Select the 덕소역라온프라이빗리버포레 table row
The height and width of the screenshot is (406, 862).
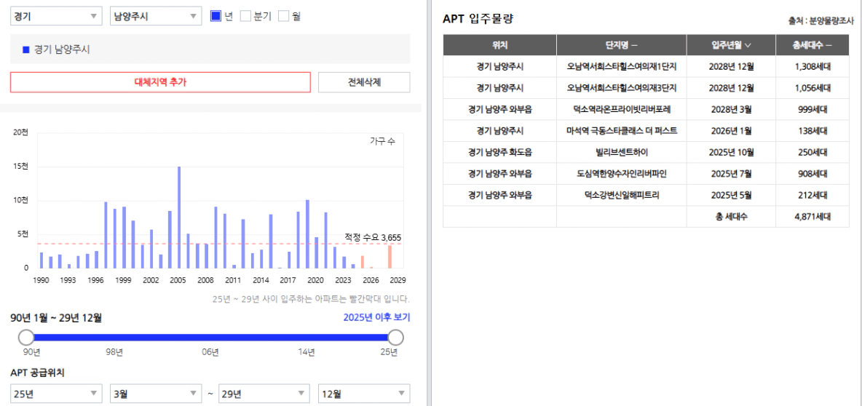point(621,109)
